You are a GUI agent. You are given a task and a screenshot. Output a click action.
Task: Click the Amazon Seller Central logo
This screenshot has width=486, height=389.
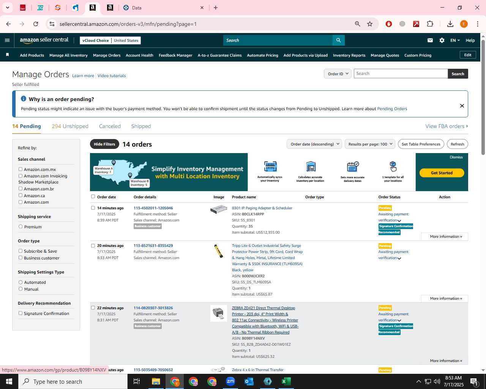tap(44, 40)
